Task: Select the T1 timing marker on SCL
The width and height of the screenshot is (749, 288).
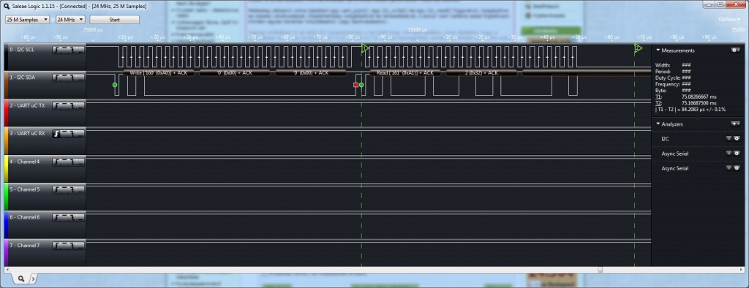Action: (x=365, y=48)
